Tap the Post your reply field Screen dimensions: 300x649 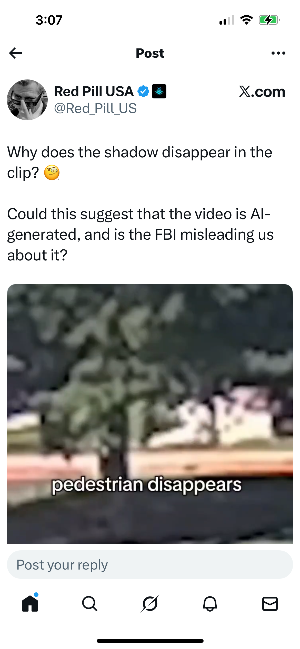[150, 565]
